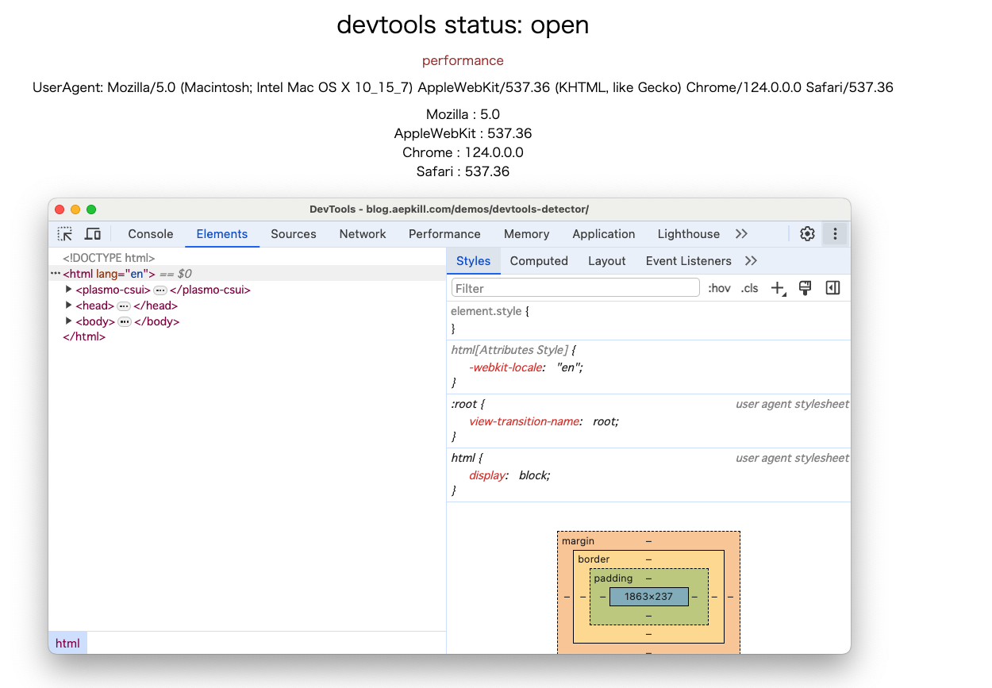Open the three-dot customize DevTools menu

click(834, 234)
